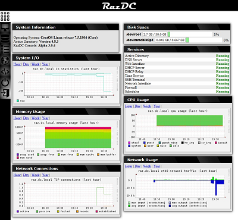The image size is (238, 220).
Task: Click the TCP connections graph
Action: pos(67,196)
